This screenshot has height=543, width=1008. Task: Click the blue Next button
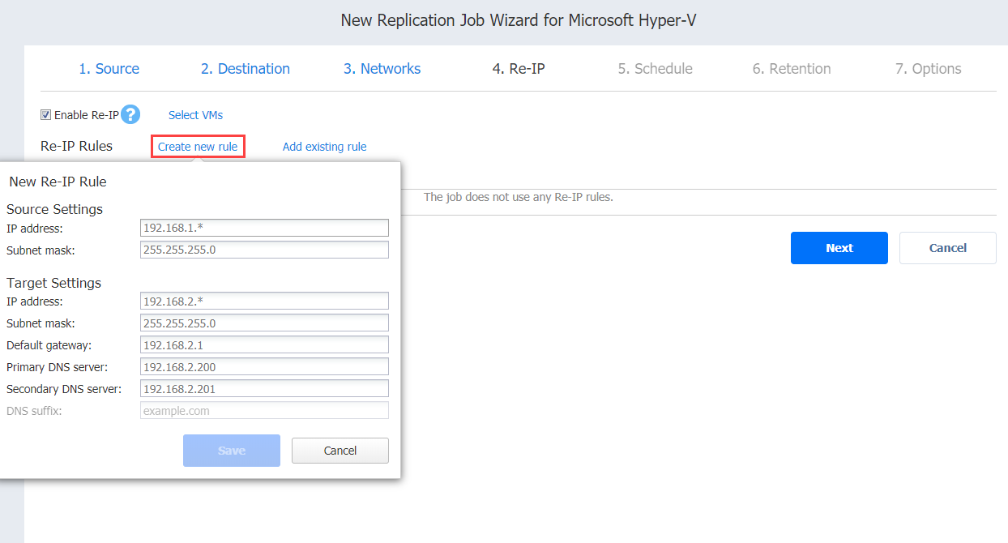coord(839,248)
